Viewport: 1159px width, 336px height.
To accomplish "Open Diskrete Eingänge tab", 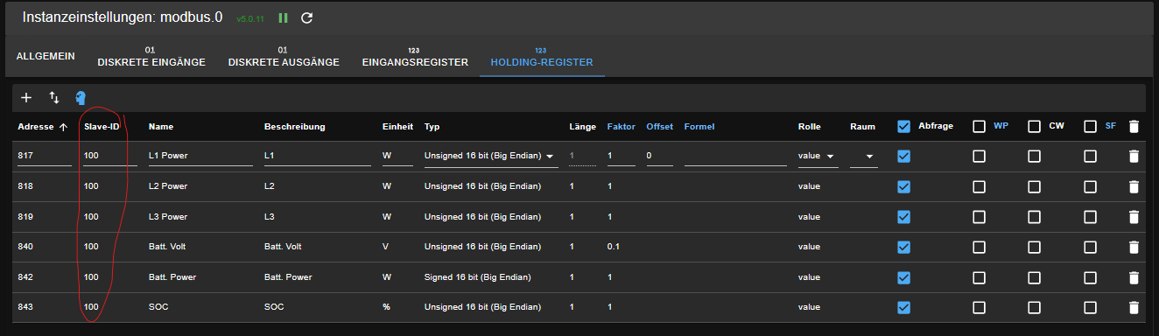I will 151,57.
